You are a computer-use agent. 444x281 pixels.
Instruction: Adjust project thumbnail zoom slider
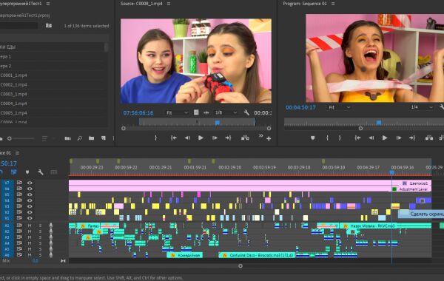(10, 138)
